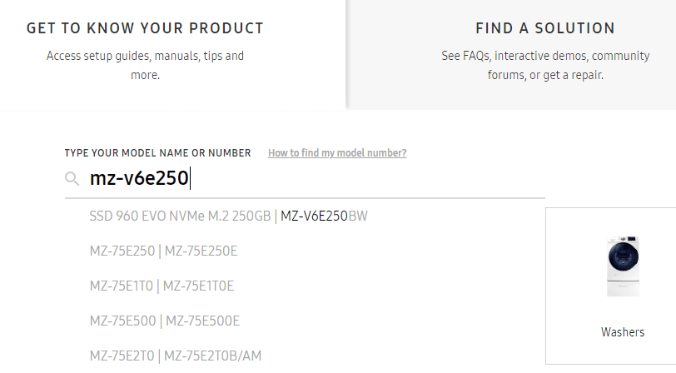Click the MZ-V6E250BW model code in suggestions
Screen dimensions: 676x373
(324, 216)
